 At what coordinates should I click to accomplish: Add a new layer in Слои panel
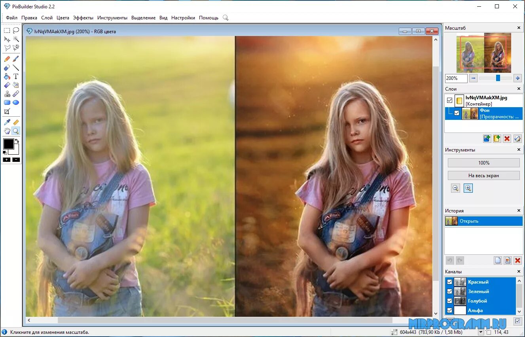487,138
